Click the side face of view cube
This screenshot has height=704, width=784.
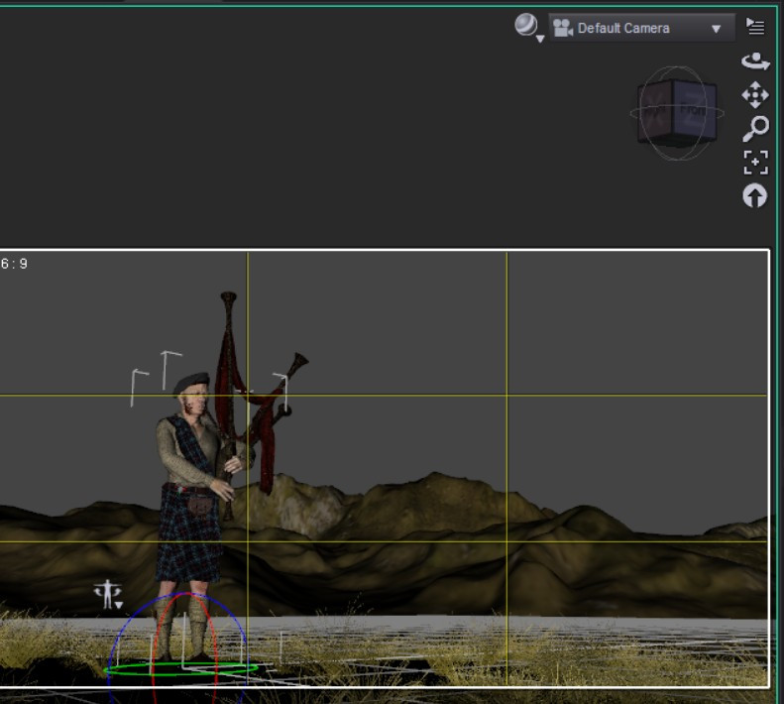(x=656, y=111)
